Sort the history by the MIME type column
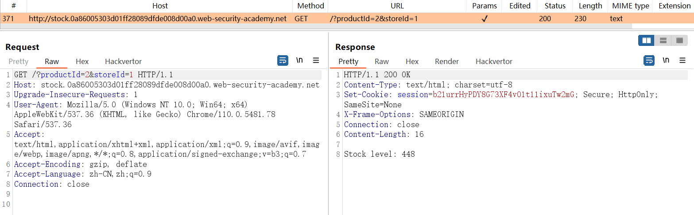 point(631,6)
